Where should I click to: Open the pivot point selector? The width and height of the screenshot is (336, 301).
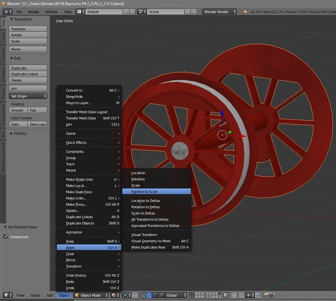tap(127, 295)
